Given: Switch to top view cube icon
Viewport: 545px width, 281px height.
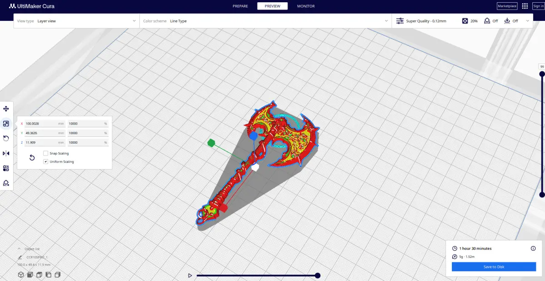Looking at the screenshot, I should click(39, 275).
